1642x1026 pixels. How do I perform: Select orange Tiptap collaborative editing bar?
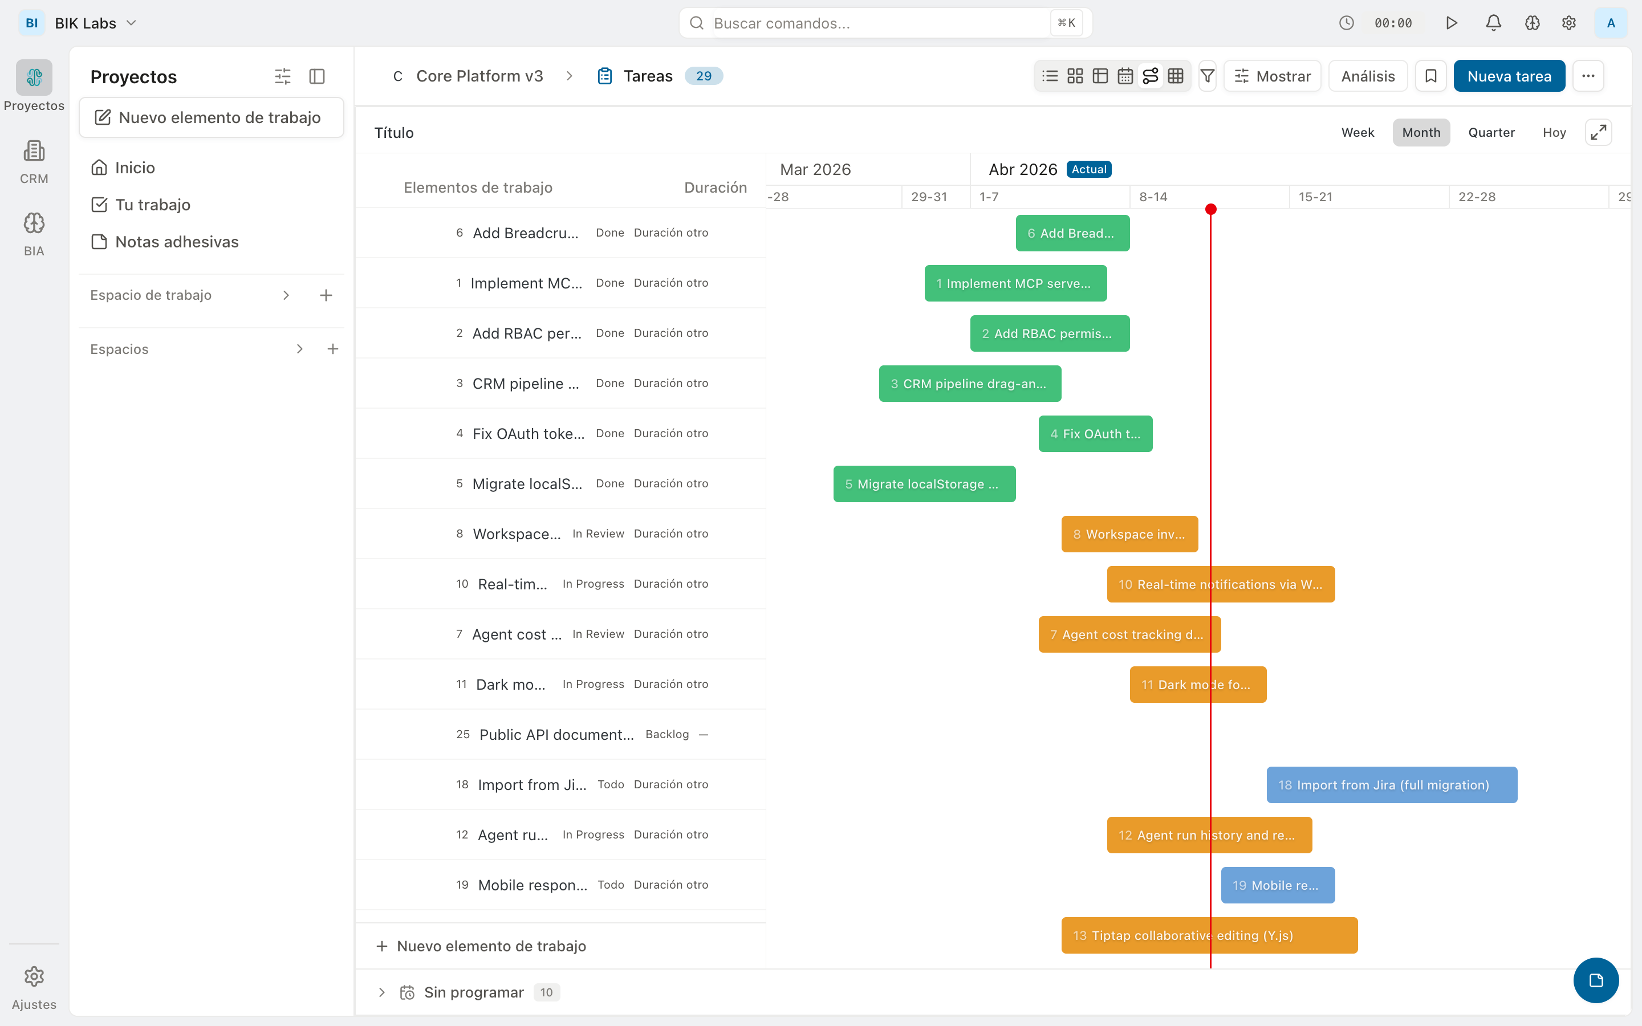click(x=1209, y=936)
